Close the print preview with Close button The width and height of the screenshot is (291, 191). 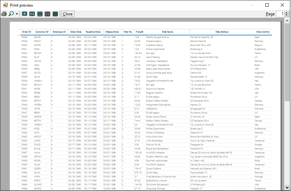[x=68, y=14]
